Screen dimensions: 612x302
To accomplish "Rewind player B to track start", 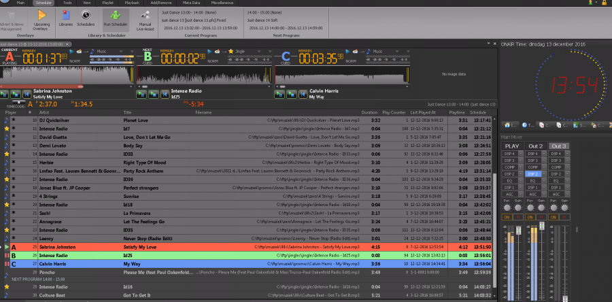I will tap(164, 94).
